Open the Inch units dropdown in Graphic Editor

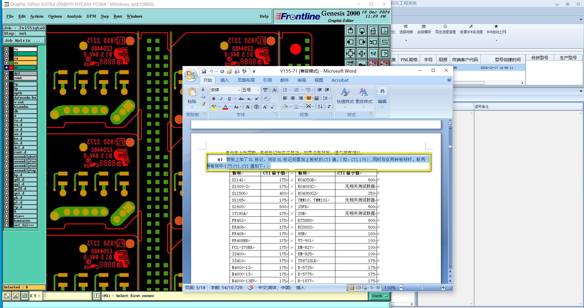(380, 296)
